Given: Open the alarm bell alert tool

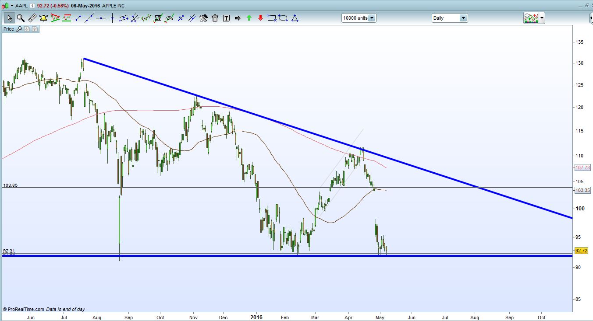Looking at the screenshot, I should tap(43, 18).
